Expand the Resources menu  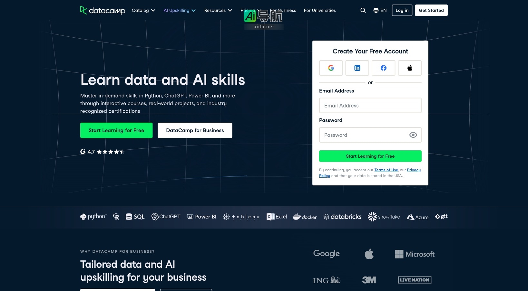(x=218, y=10)
